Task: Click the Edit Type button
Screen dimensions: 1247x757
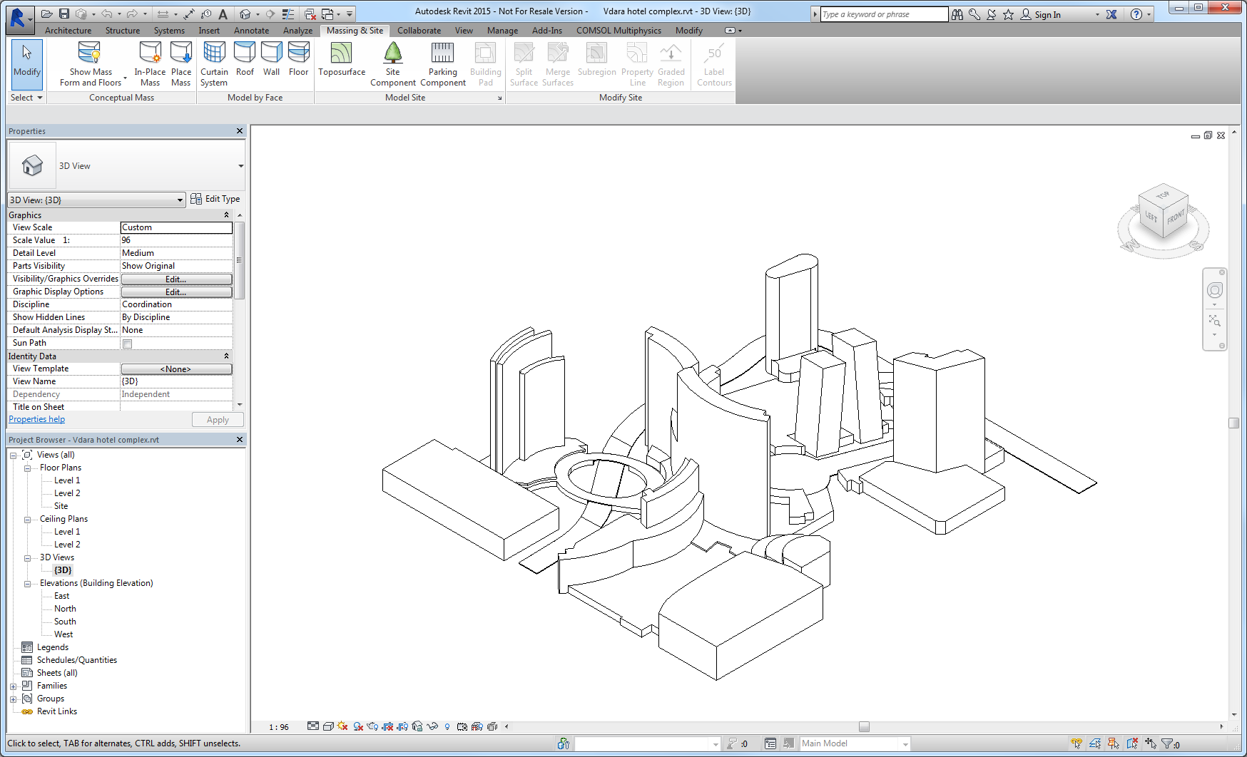Action: click(215, 200)
